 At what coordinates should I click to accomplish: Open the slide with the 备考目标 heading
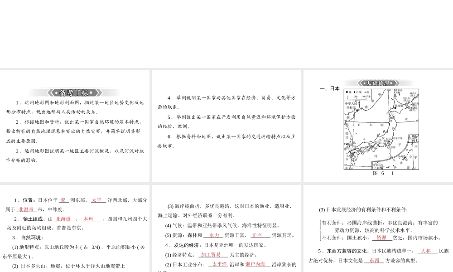coord(75,126)
